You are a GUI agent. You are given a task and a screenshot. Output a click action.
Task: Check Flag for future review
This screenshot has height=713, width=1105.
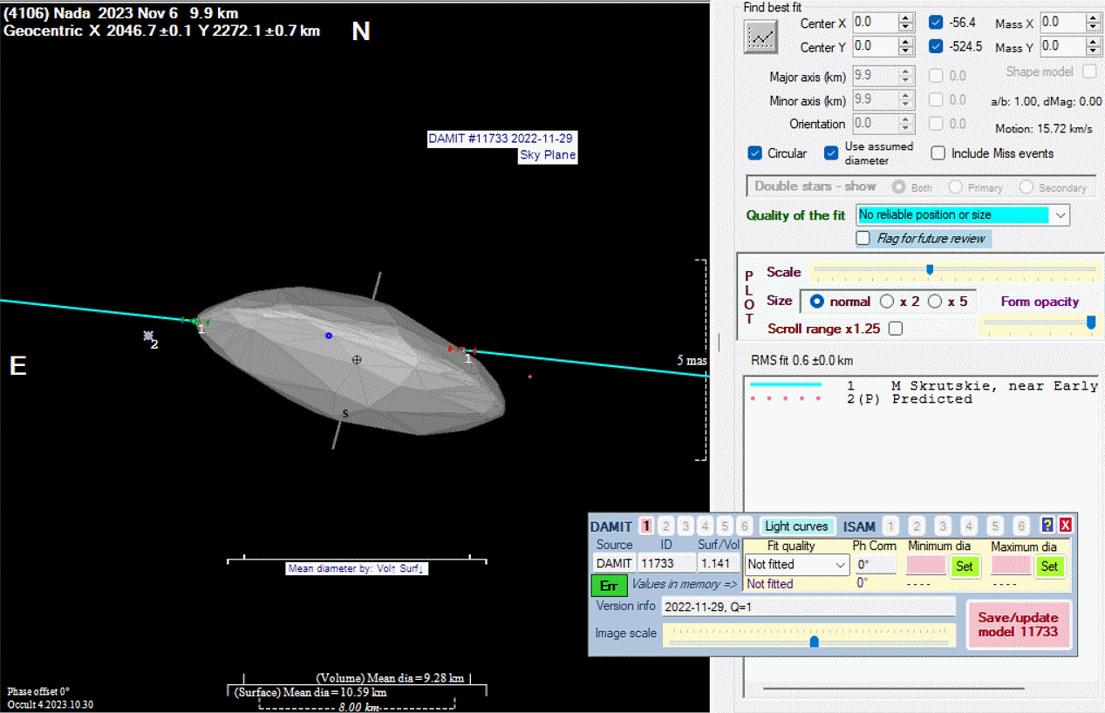click(863, 238)
